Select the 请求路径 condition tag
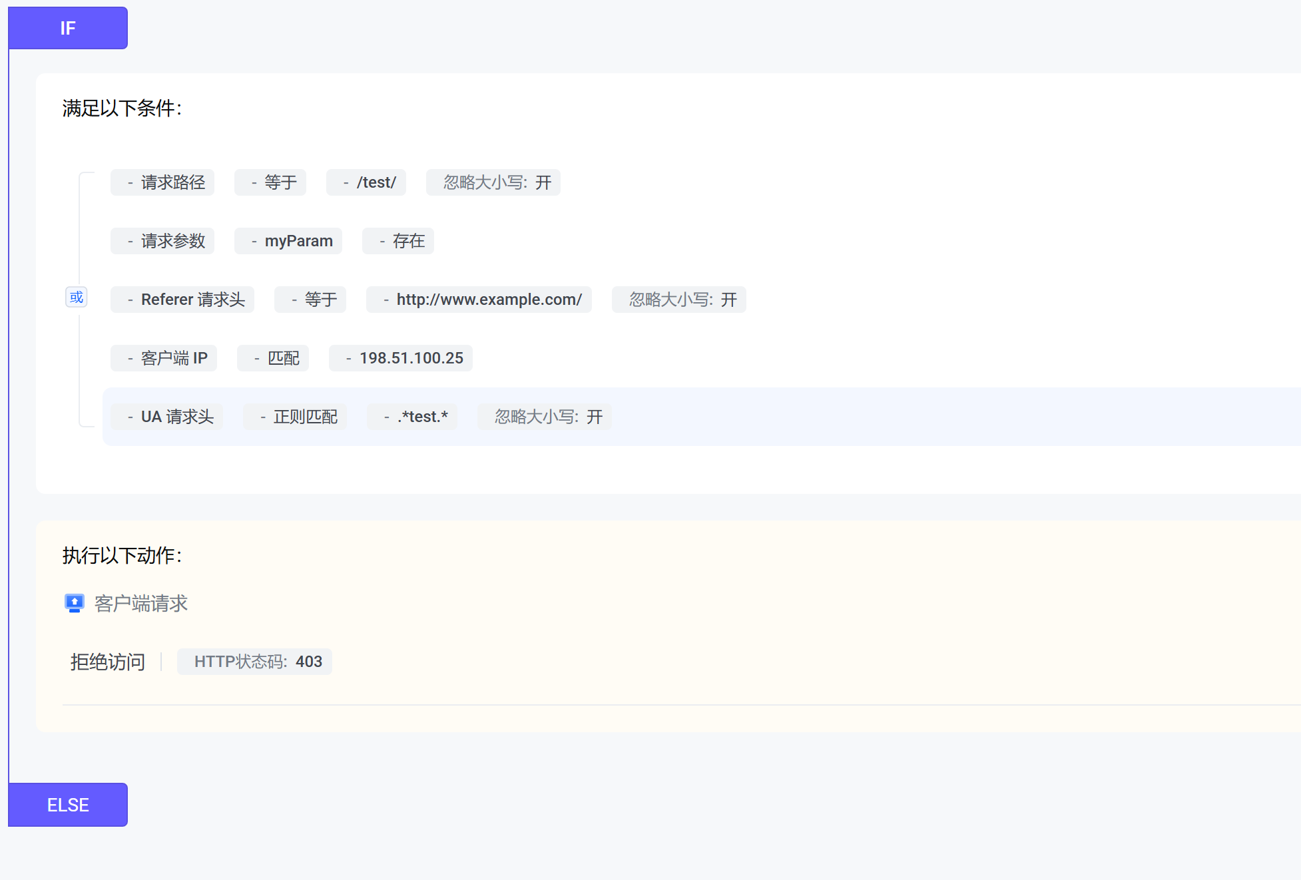The height and width of the screenshot is (880, 1301). [x=162, y=182]
